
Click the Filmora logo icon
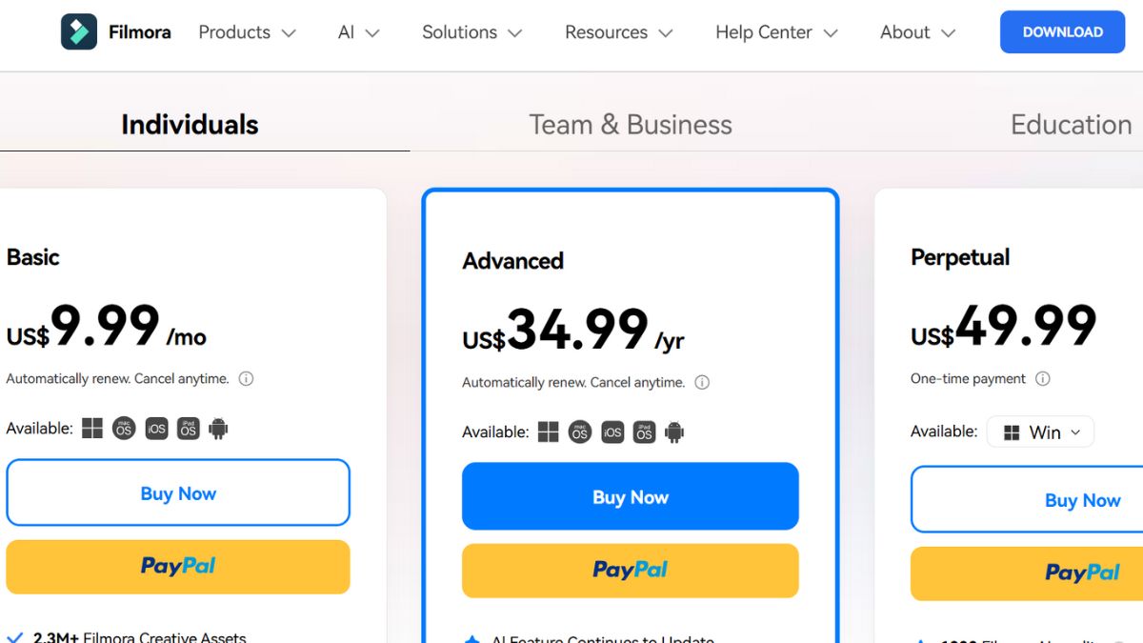pos(79,32)
